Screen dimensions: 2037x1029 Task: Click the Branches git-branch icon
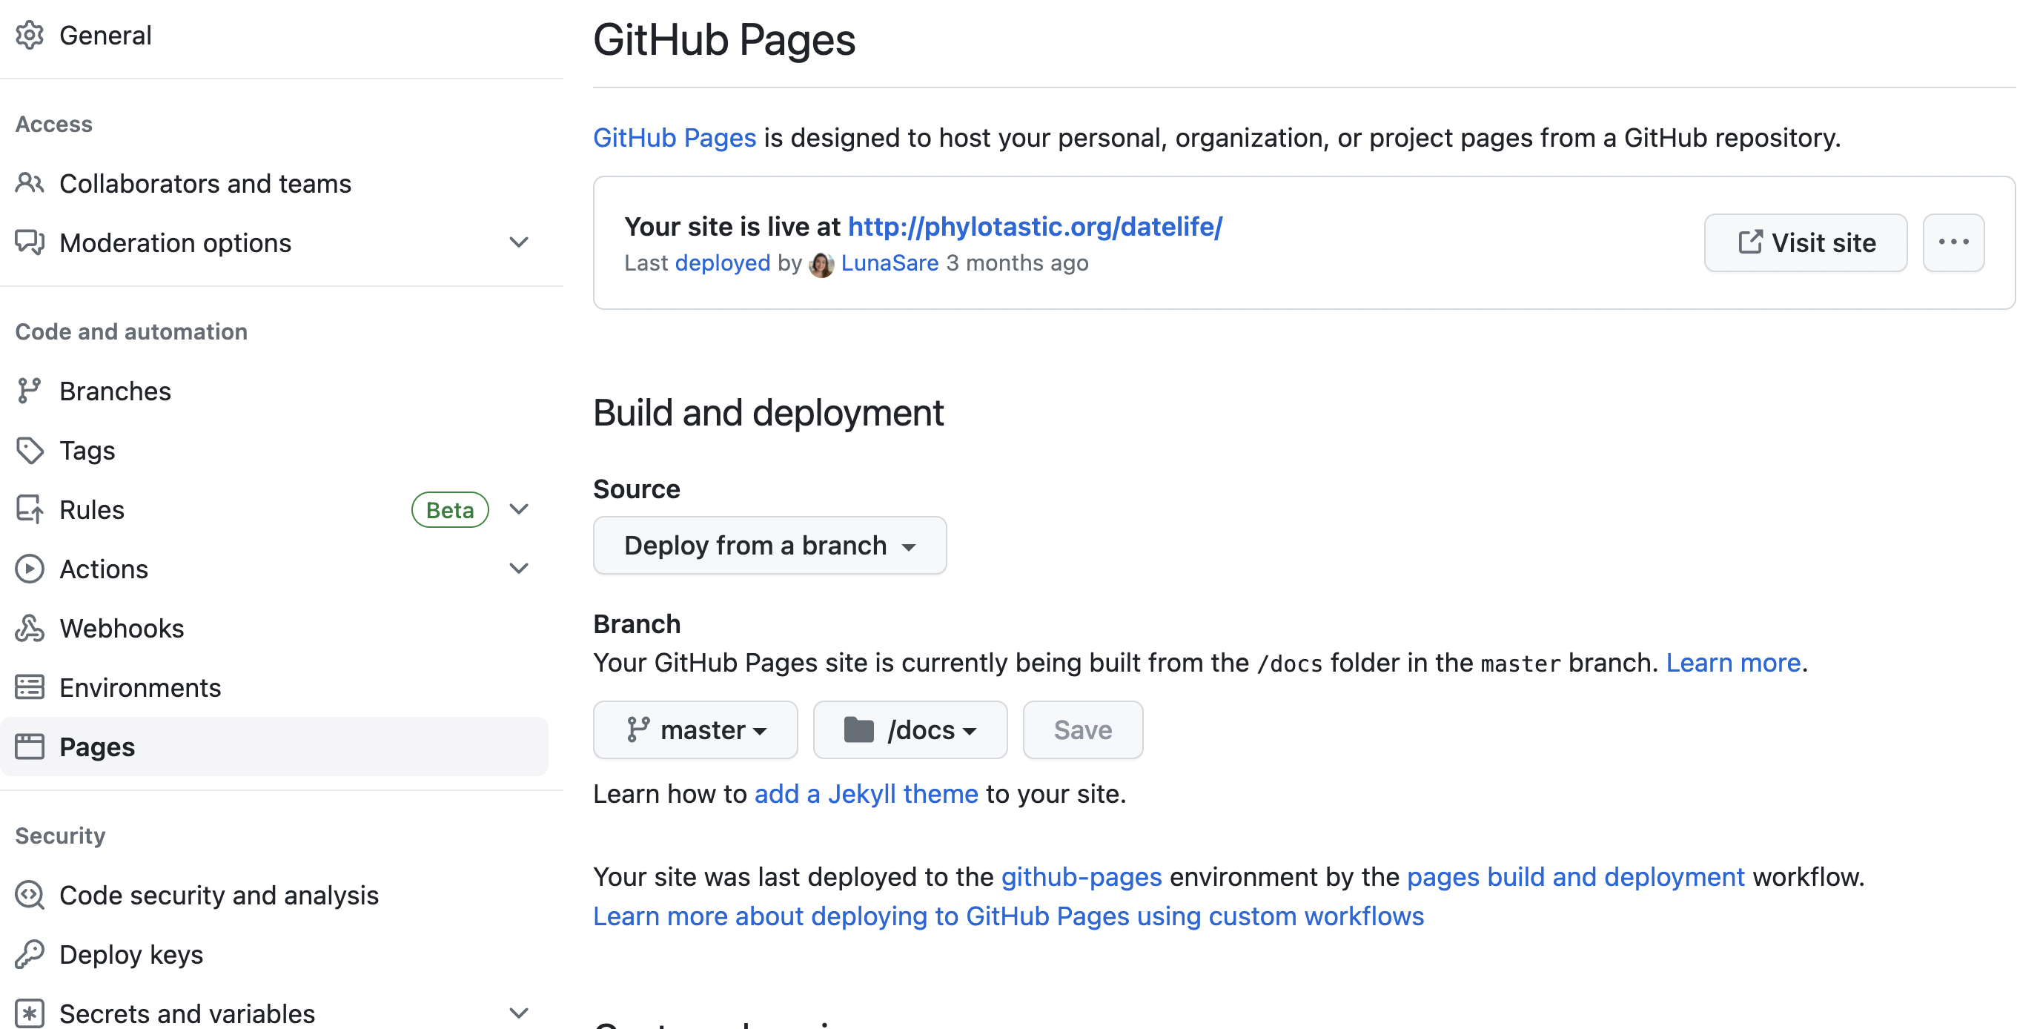(29, 391)
